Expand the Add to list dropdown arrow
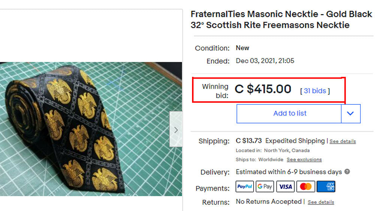 point(351,114)
